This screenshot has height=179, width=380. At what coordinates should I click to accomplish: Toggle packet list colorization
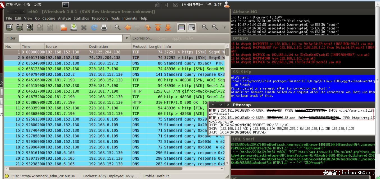pos(182,27)
